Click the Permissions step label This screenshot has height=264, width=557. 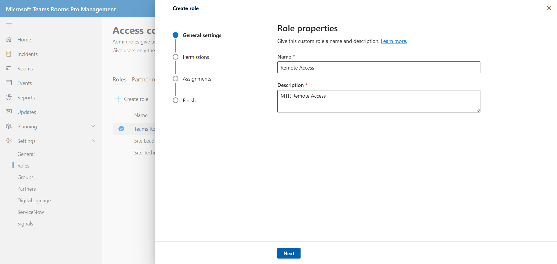click(x=196, y=57)
